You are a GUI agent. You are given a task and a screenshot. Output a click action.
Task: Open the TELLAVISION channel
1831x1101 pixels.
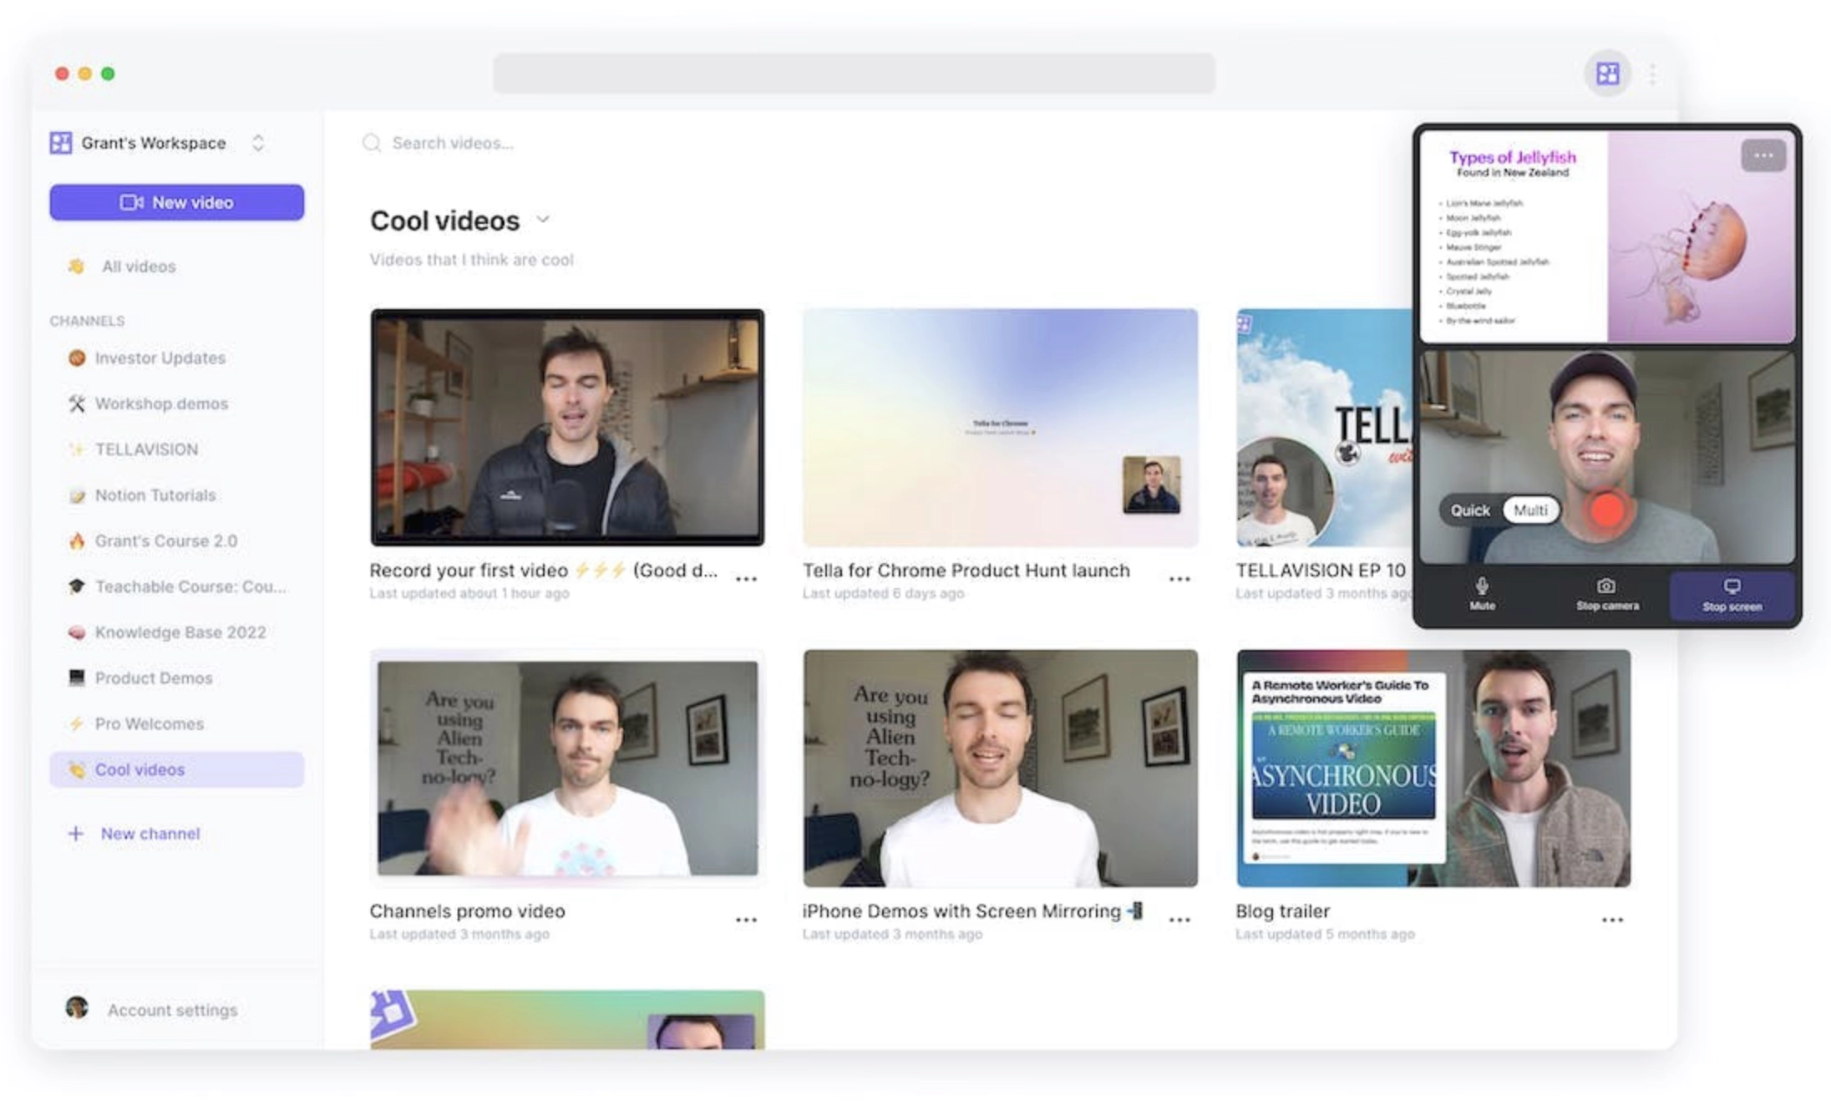click(176, 449)
